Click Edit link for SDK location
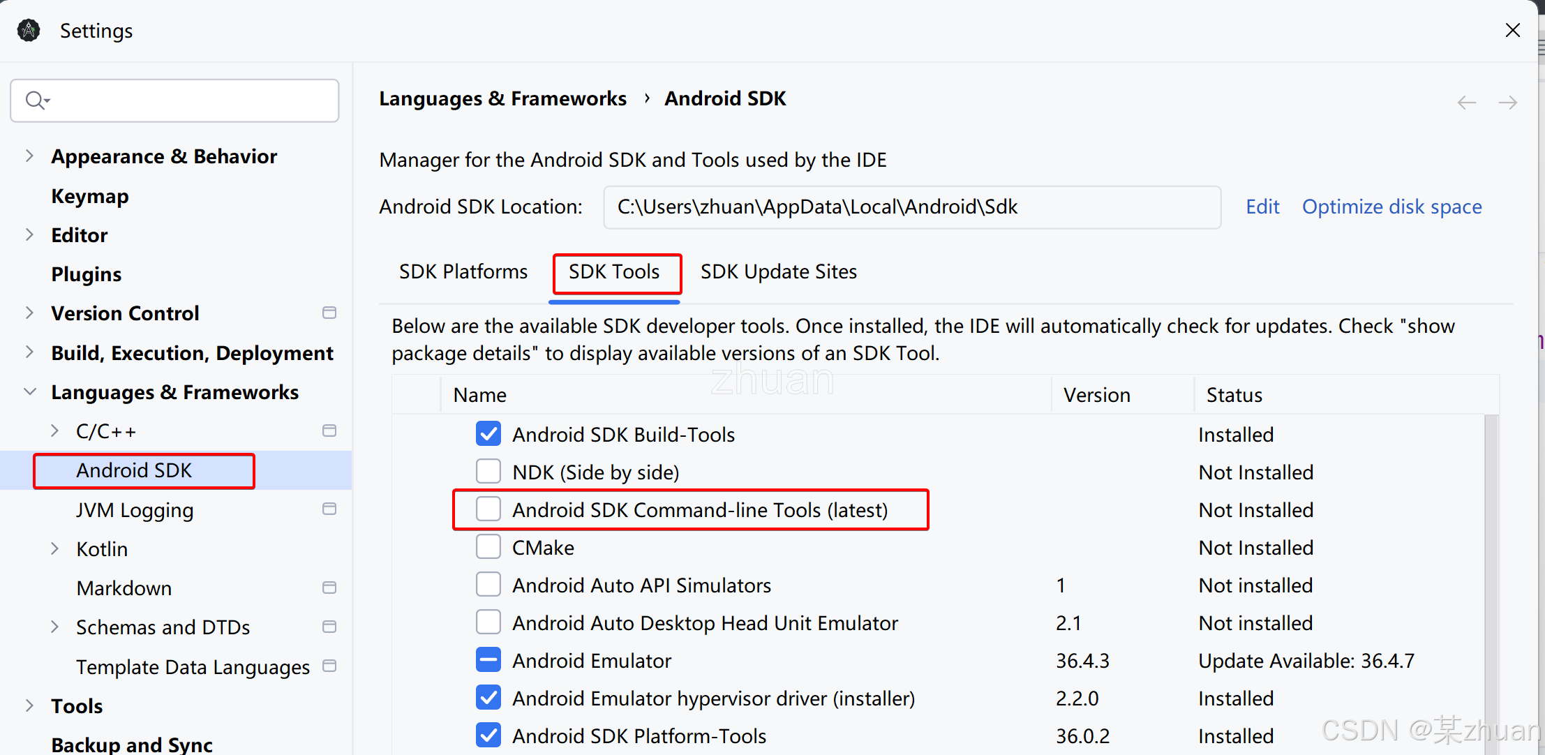The width and height of the screenshot is (1545, 755). point(1262,207)
